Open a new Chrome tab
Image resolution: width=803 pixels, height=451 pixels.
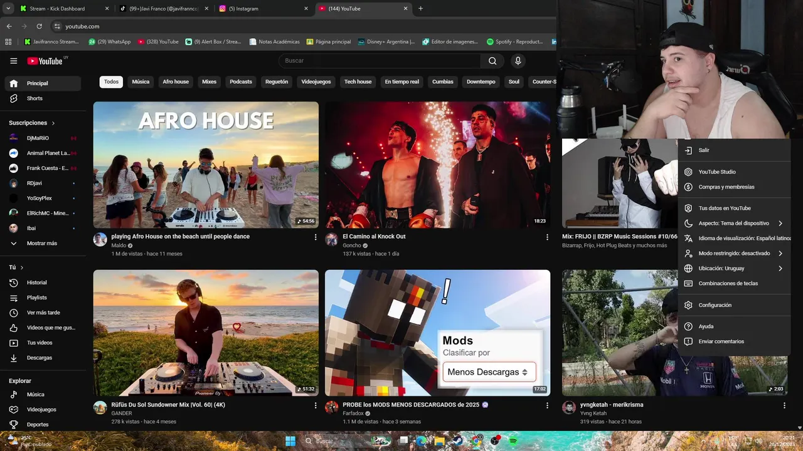coord(420,9)
